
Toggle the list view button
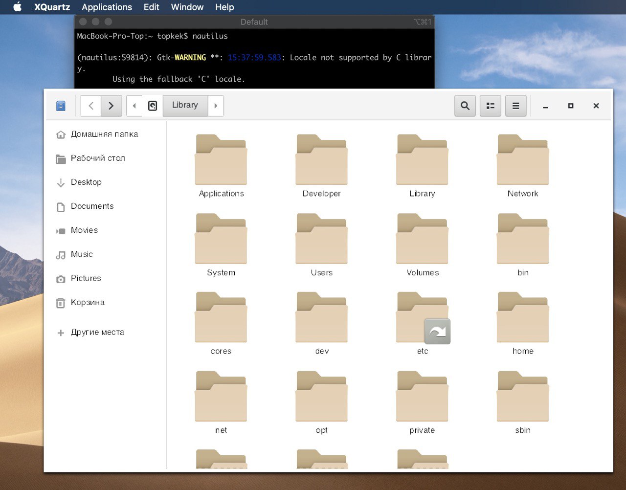click(x=491, y=106)
